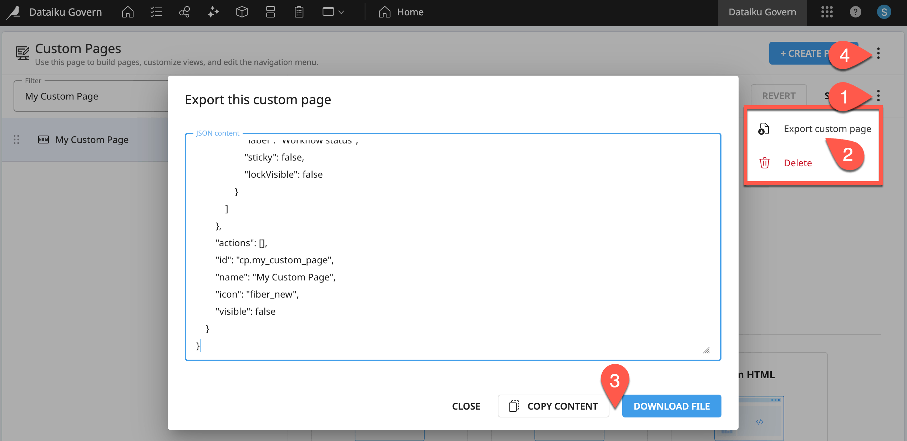Expand the chevron next to the window icon
Viewport: 907px width, 441px height.
[x=341, y=12]
